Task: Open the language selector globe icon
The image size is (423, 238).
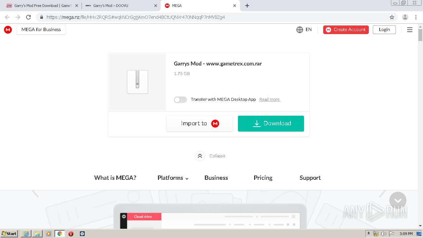Action: click(x=300, y=30)
